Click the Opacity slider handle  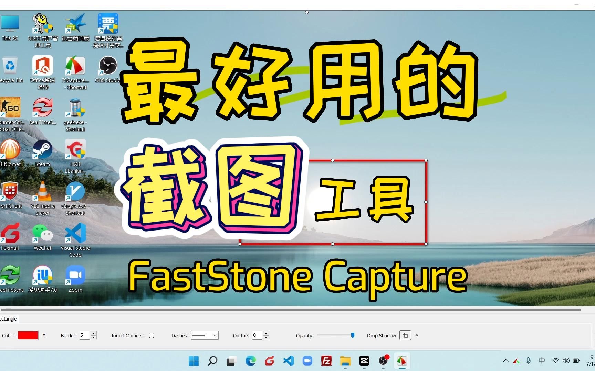(353, 335)
